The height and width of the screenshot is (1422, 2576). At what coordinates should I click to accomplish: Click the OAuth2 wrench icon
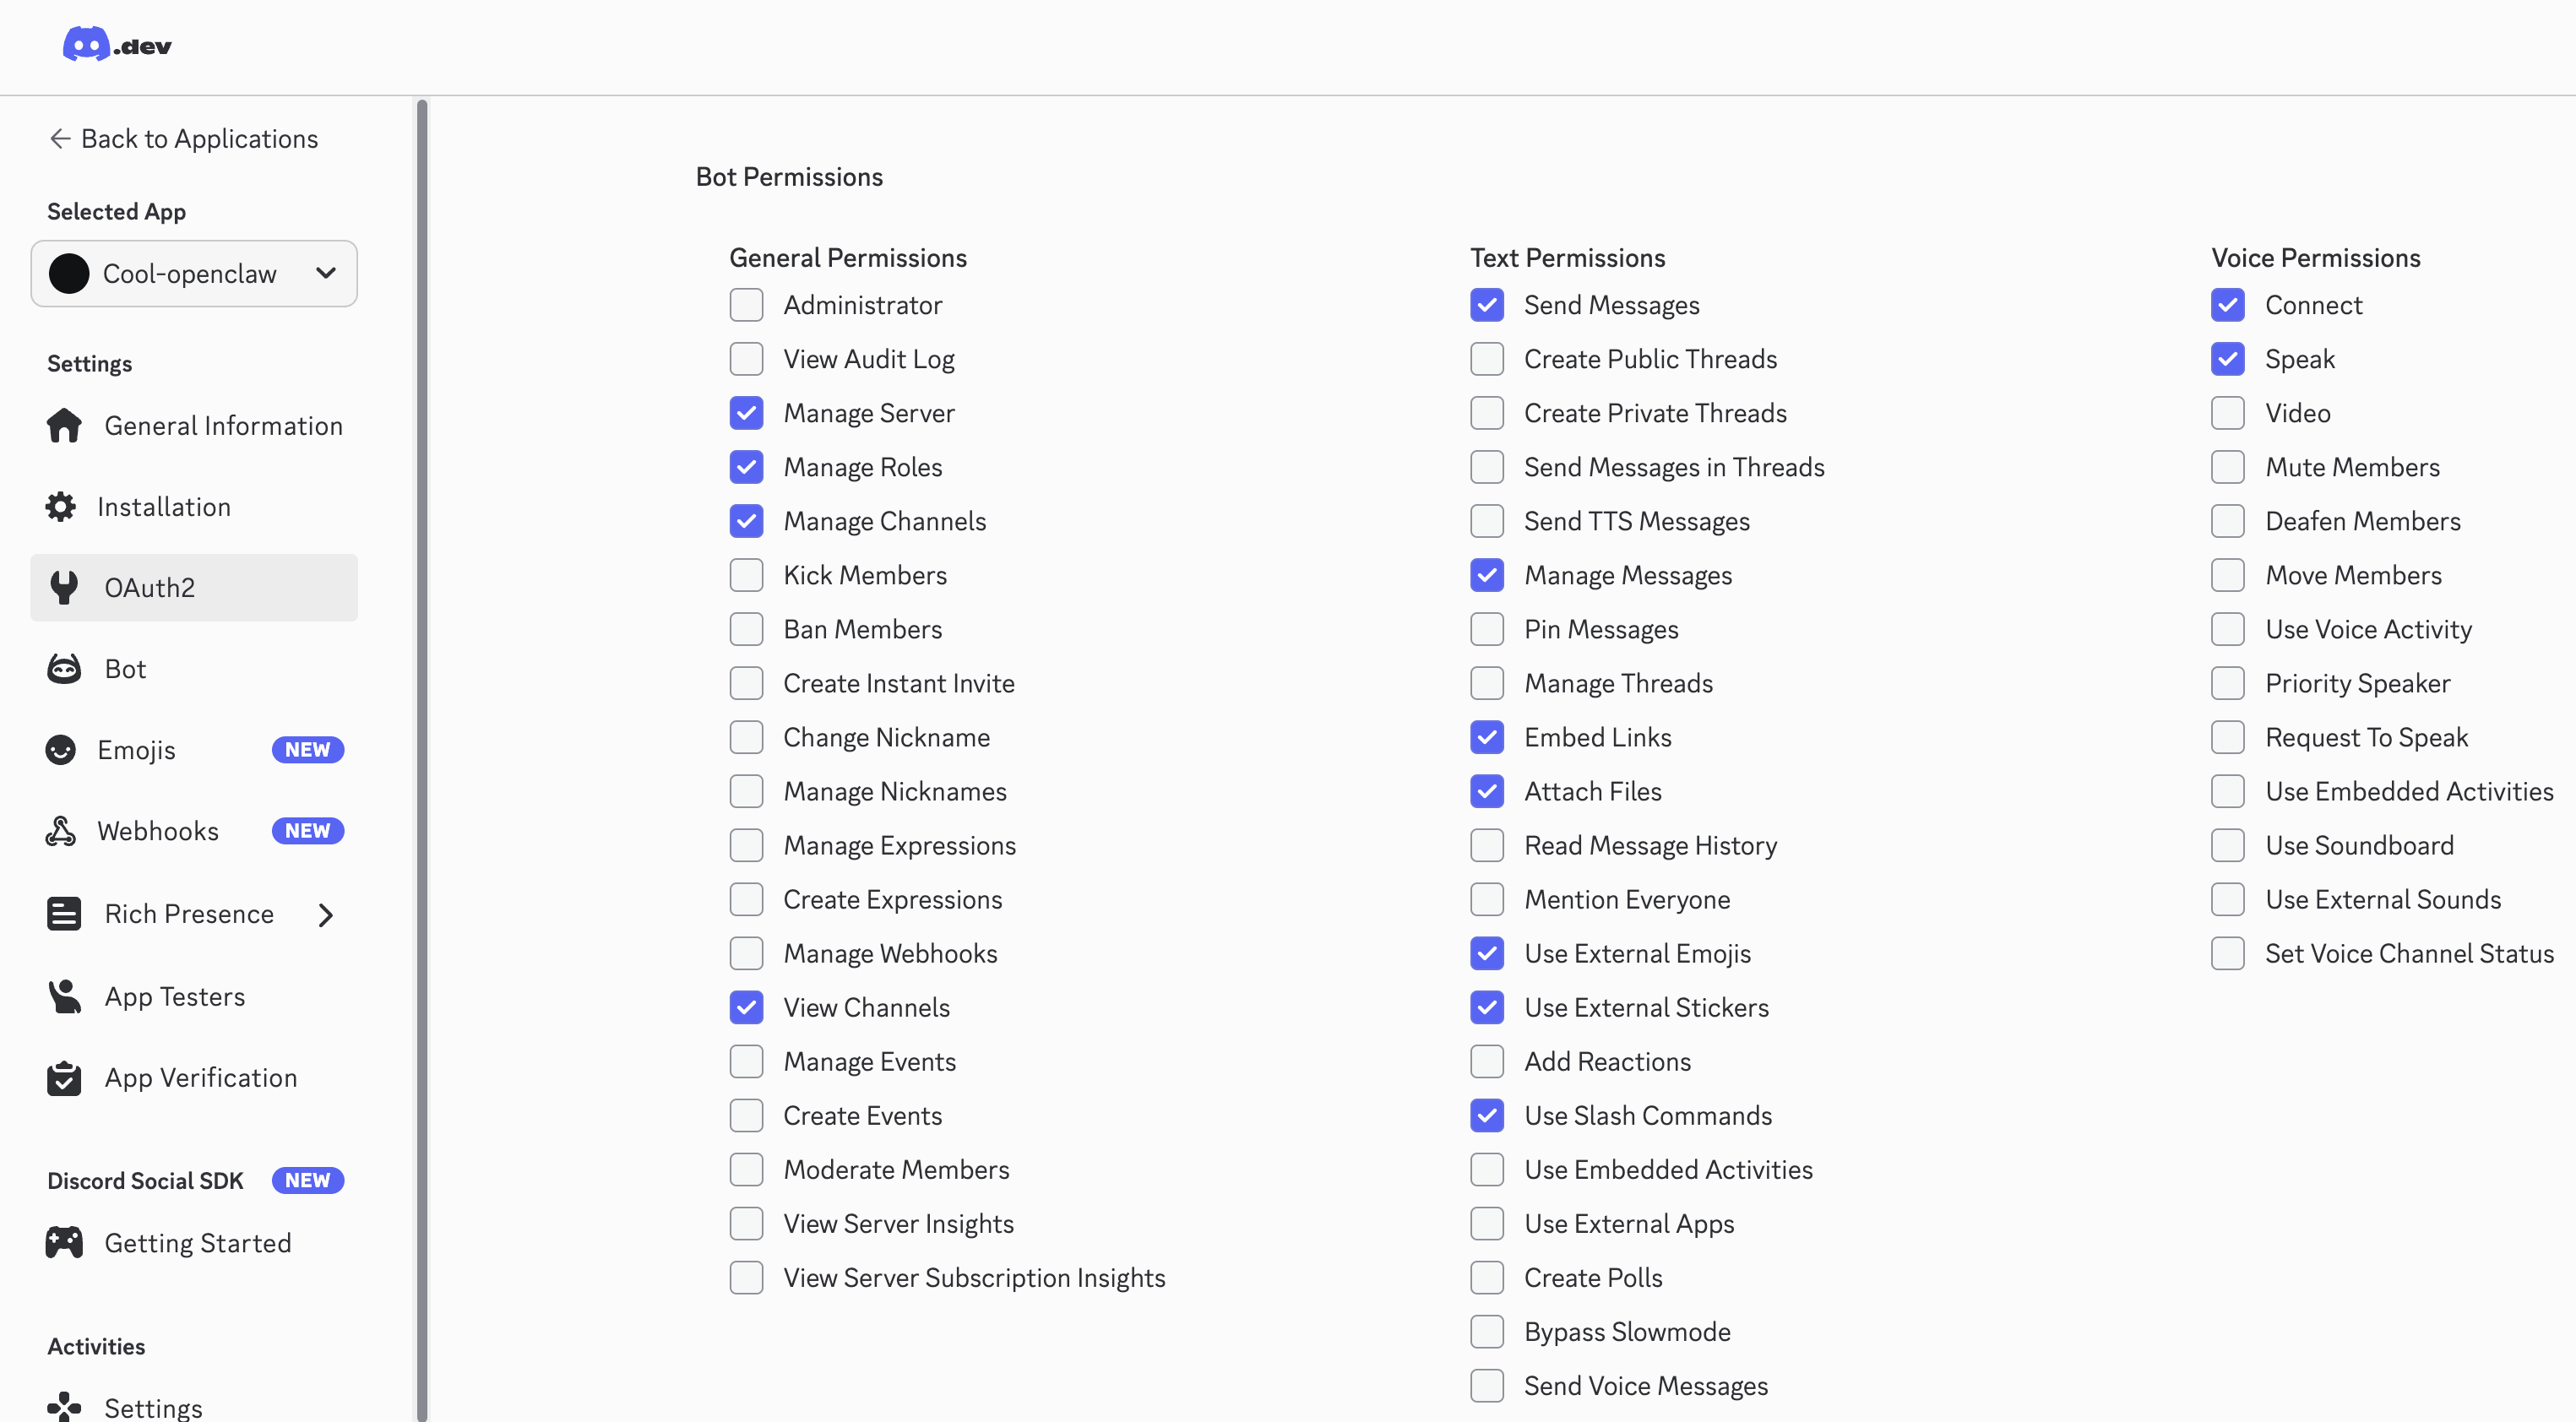click(62, 587)
